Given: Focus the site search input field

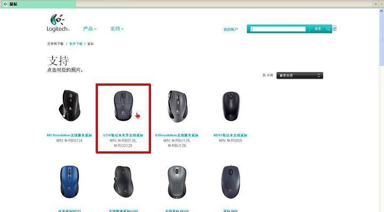Looking at the screenshot, I should (278, 29).
